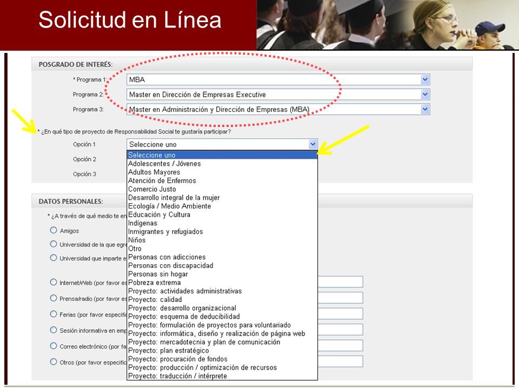Select 'Educación y Cultura' option

[222, 214]
